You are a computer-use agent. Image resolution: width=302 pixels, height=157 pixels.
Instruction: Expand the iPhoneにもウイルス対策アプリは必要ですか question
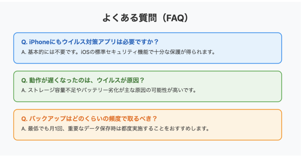(90, 42)
